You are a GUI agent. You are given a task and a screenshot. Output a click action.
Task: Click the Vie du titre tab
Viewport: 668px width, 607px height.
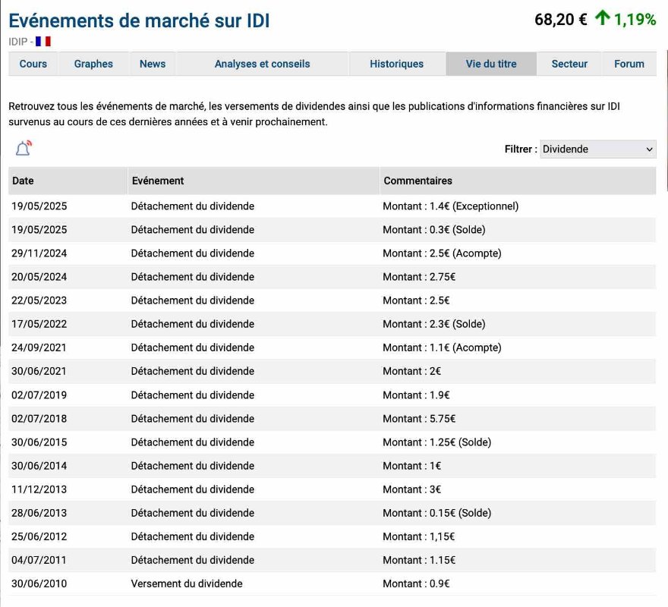tap(491, 64)
